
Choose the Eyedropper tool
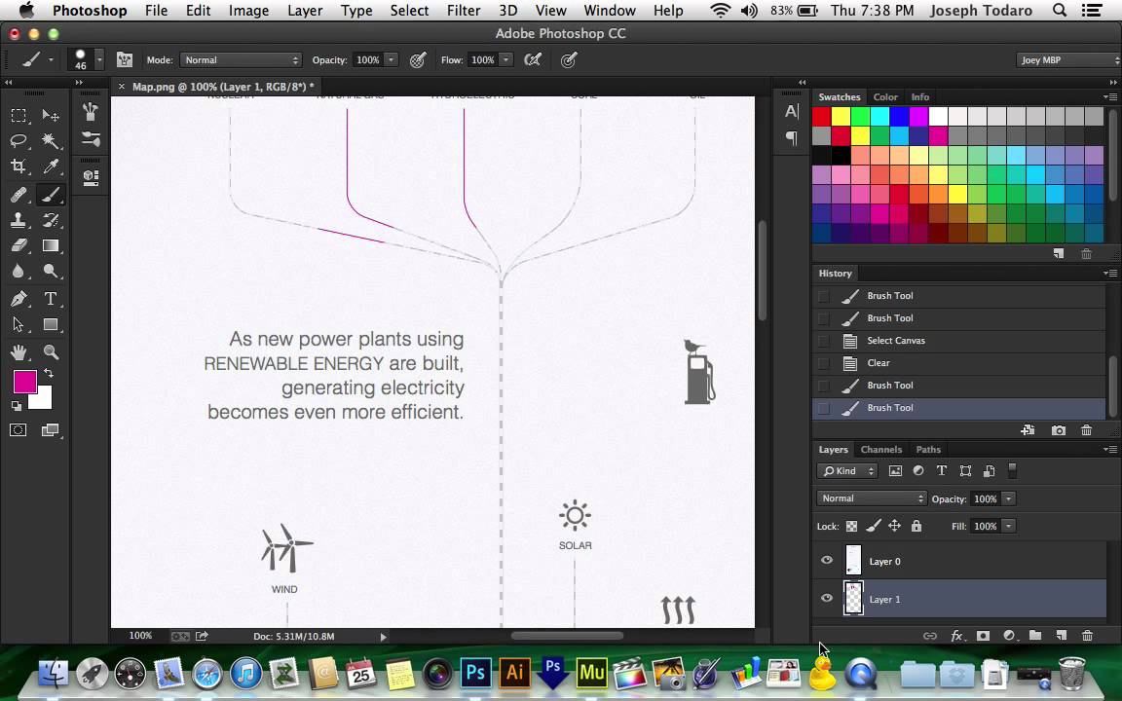(50, 166)
